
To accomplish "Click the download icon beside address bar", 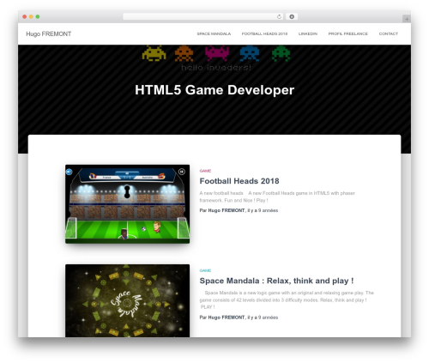I will pos(292,17).
